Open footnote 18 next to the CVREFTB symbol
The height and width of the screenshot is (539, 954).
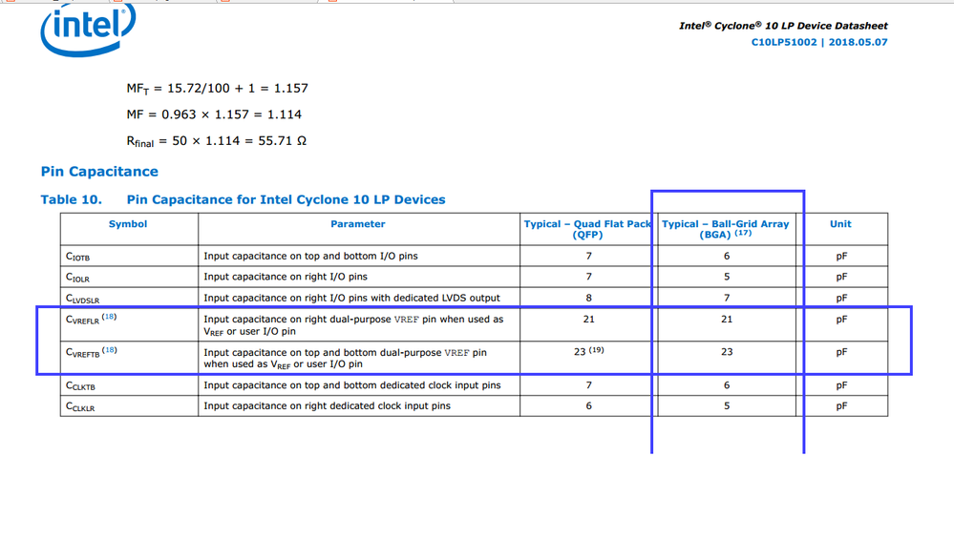(110, 350)
